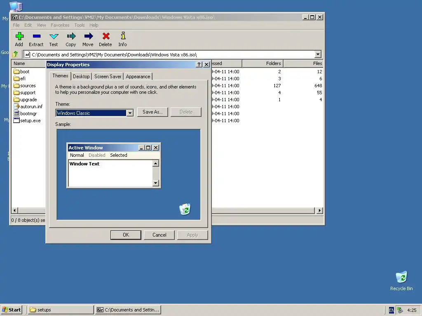Viewport: 422px width, 316px height.
Task: Sort by the Folders column header
Action: coord(263,63)
